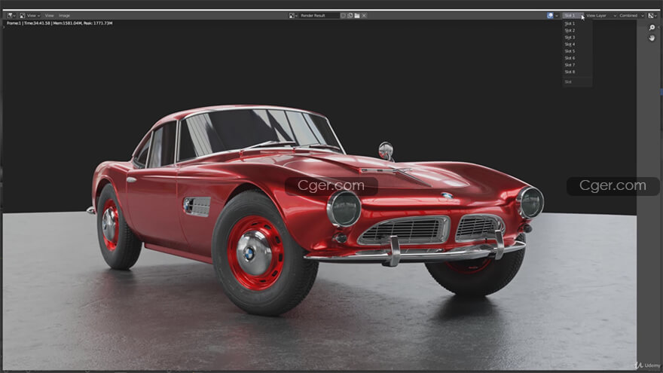The image size is (663, 373).
Task: Toggle fake user shield icon
Action: pos(343,16)
